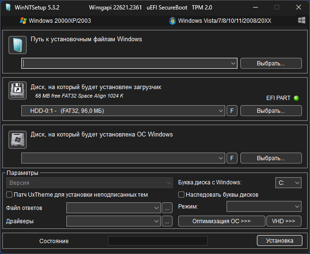Screen dimensions: 310x254
Task: Click 'Wimgapi 22621.2361' in the title bar
Action: click(116, 8)
